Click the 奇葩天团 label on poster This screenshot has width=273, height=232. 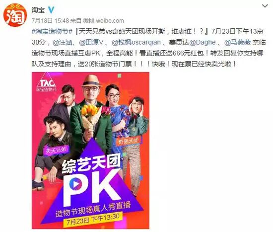[129, 141]
